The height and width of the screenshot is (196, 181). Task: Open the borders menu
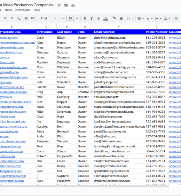(x=121, y=18)
